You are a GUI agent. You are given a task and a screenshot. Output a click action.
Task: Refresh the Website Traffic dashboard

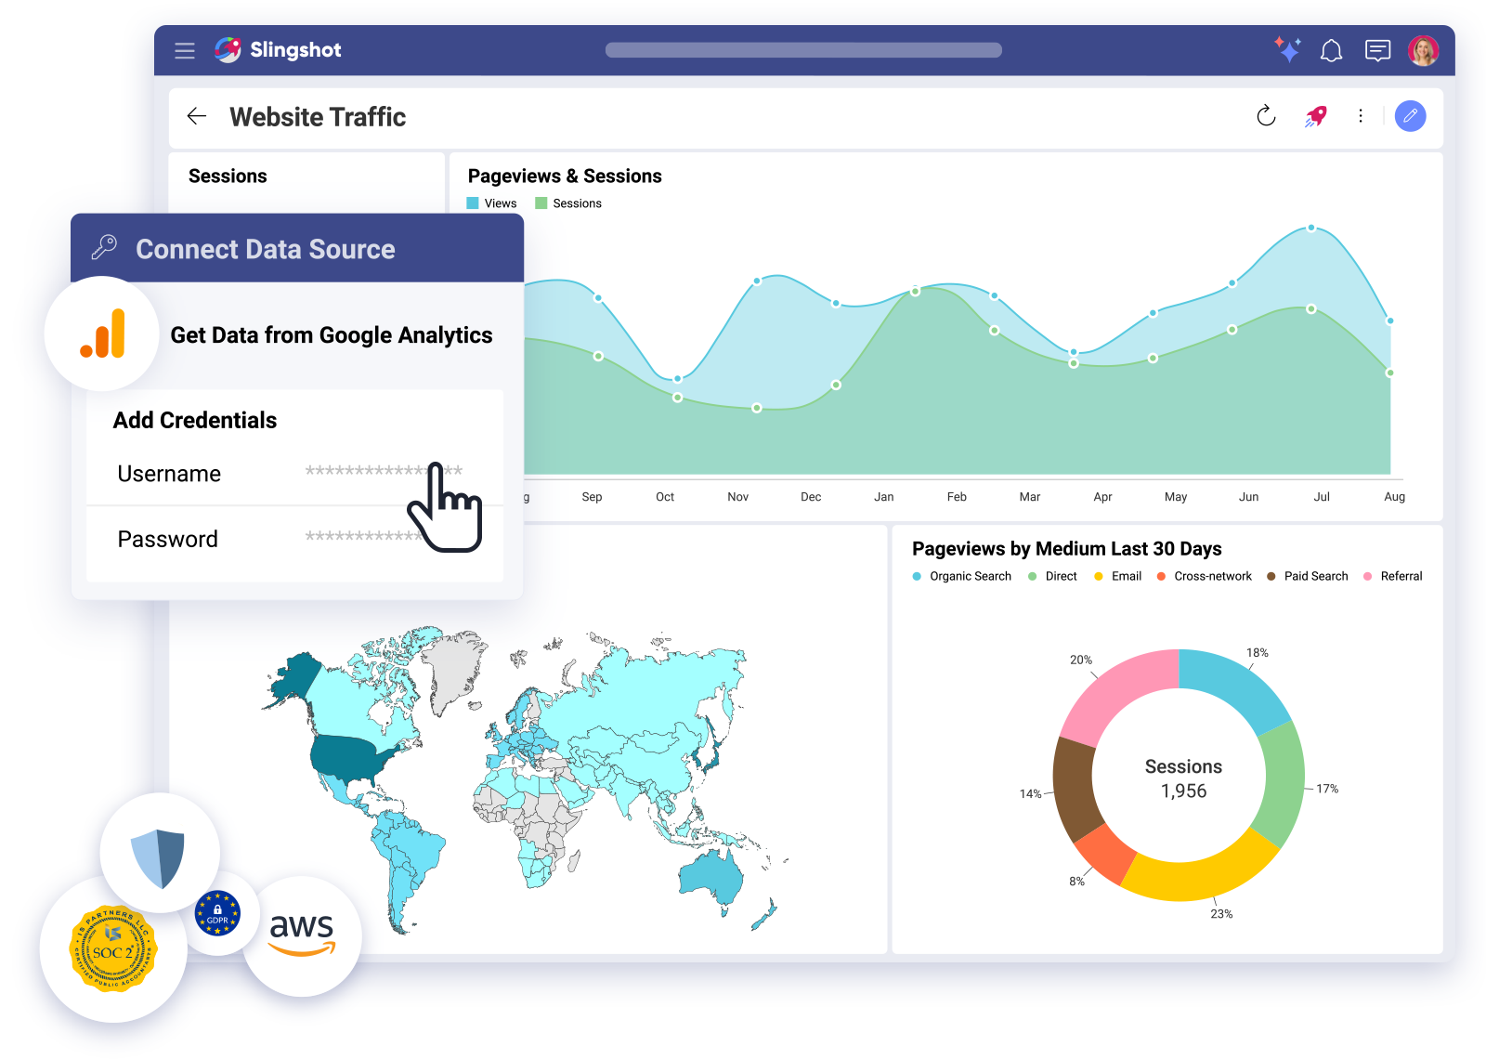pos(1266,116)
